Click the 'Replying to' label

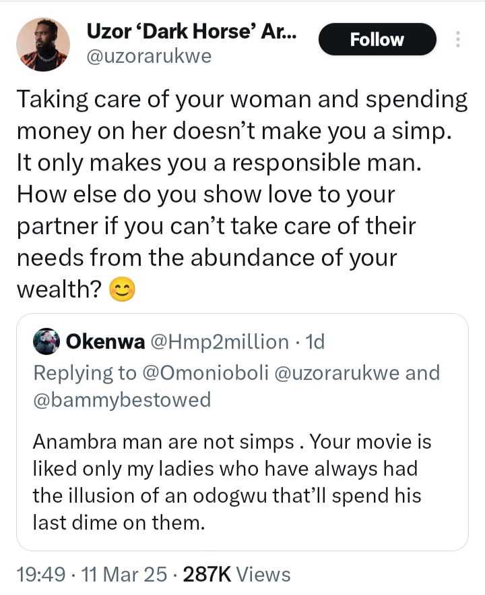tap(83, 372)
